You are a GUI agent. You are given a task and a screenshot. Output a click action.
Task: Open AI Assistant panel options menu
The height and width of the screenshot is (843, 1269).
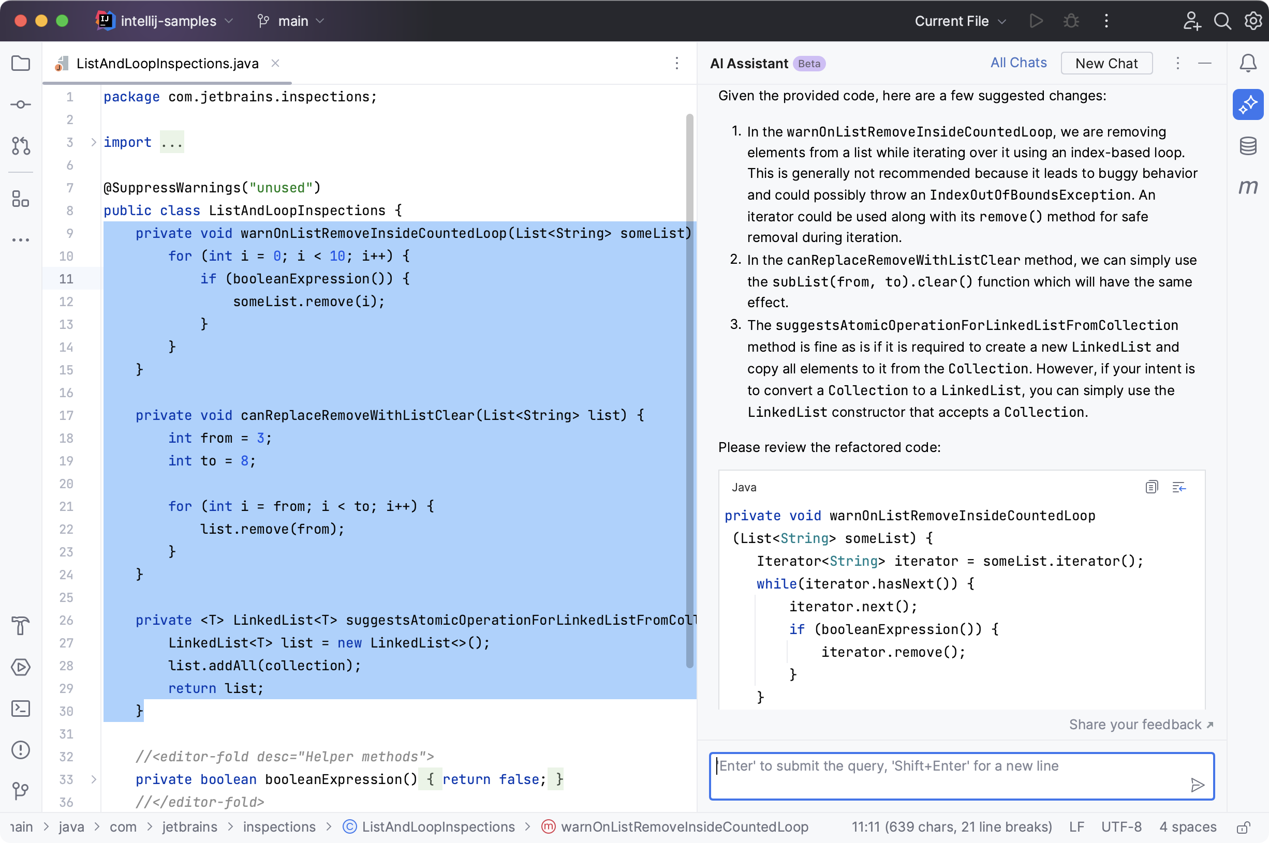click(1177, 64)
